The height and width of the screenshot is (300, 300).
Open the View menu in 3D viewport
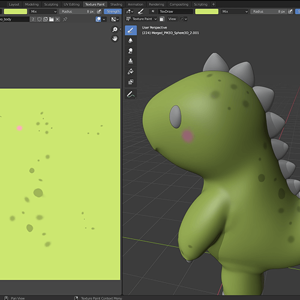pos(172,19)
